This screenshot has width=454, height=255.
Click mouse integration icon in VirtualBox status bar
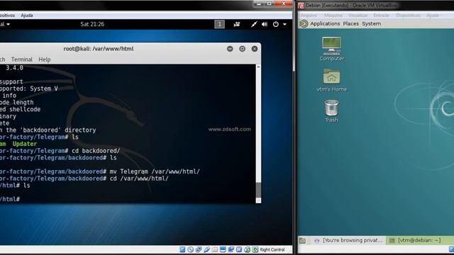click(x=248, y=249)
